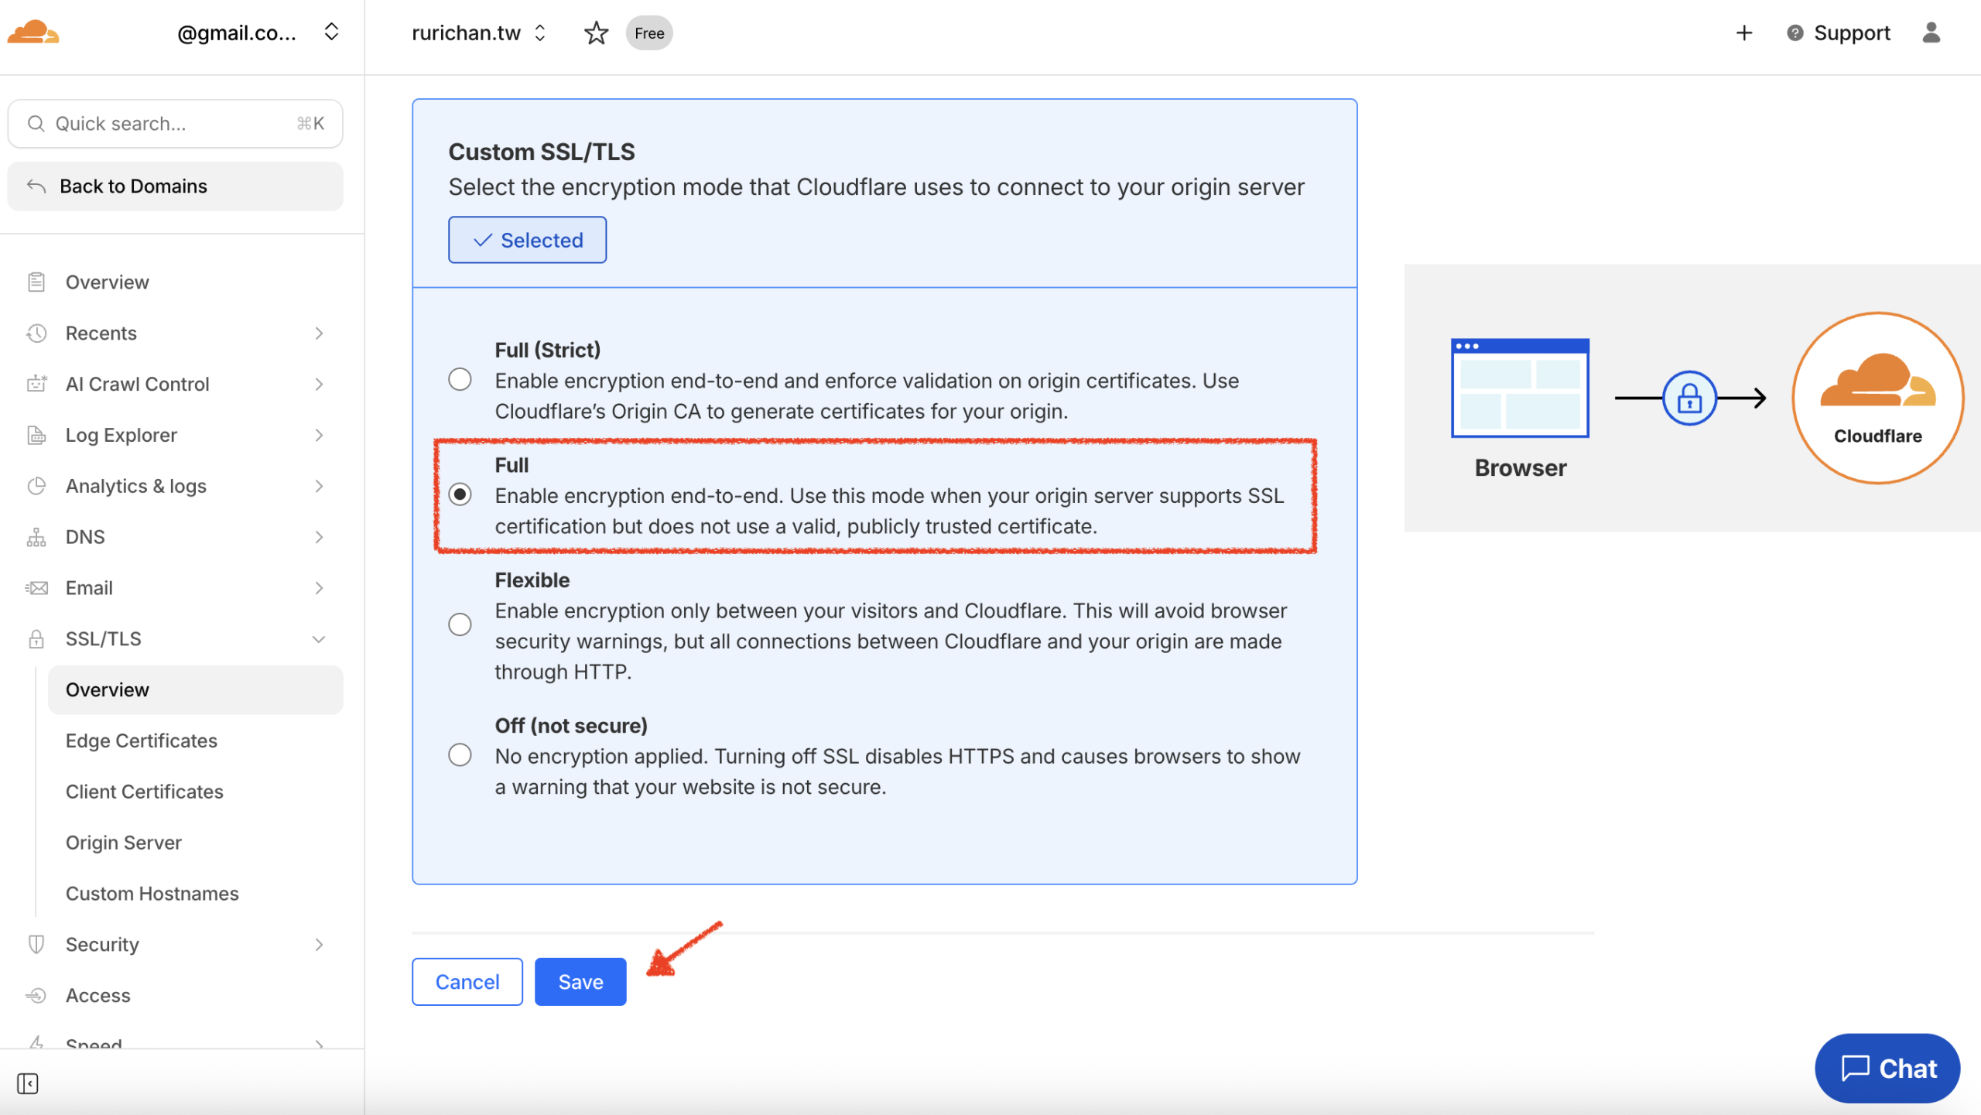Go to Edge Certificates page
Viewport: 1981px width, 1115px height.
(141, 740)
